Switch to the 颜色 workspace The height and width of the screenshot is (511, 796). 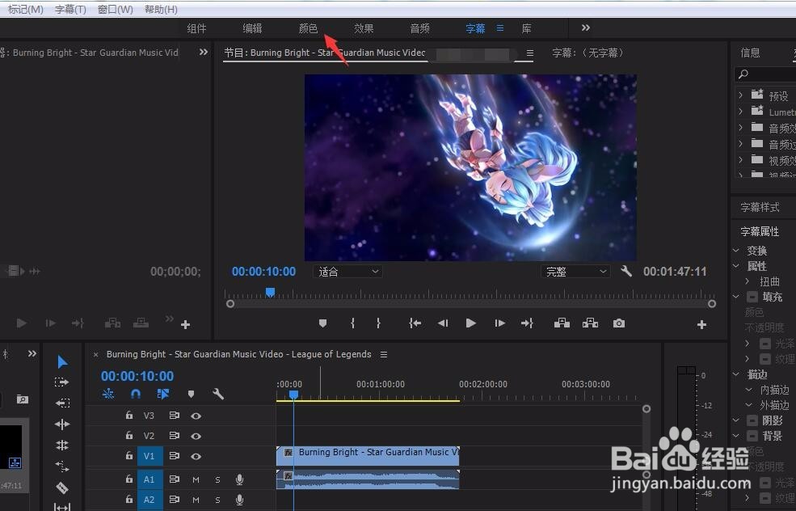click(308, 28)
